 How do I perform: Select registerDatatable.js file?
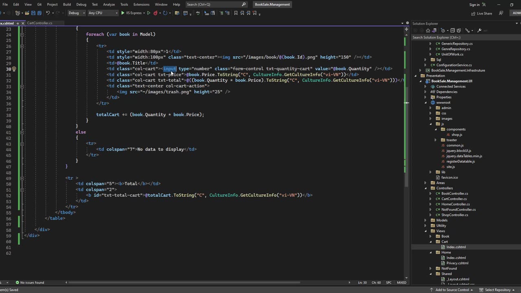point(460,162)
